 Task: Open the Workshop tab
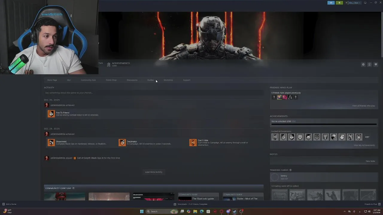pyautogui.click(x=168, y=80)
